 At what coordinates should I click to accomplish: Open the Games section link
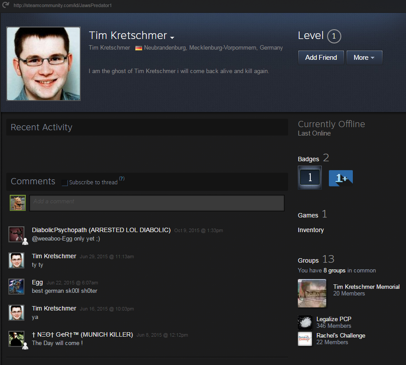tap(308, 215)
